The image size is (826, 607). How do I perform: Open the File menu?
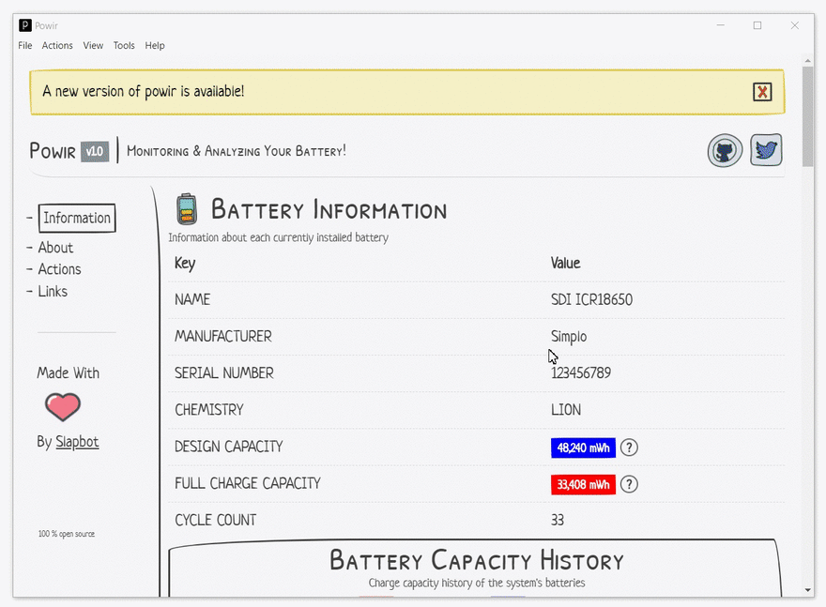click(24, 45)
